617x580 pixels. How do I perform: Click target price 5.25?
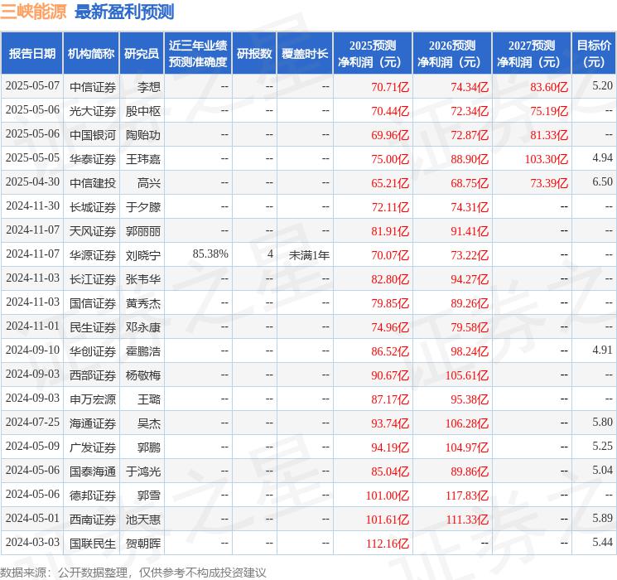point(602,446)
